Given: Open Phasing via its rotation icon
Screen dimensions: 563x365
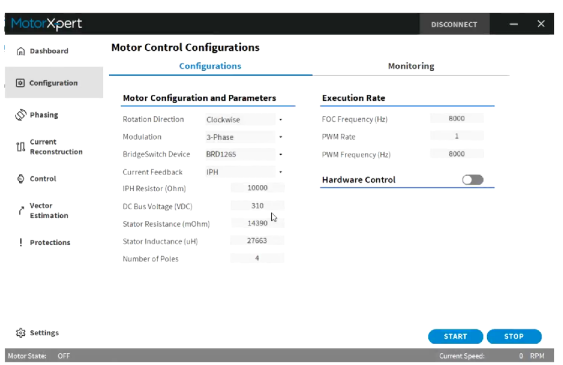Looking at the screenshot, I should click(x=21, y=115).
